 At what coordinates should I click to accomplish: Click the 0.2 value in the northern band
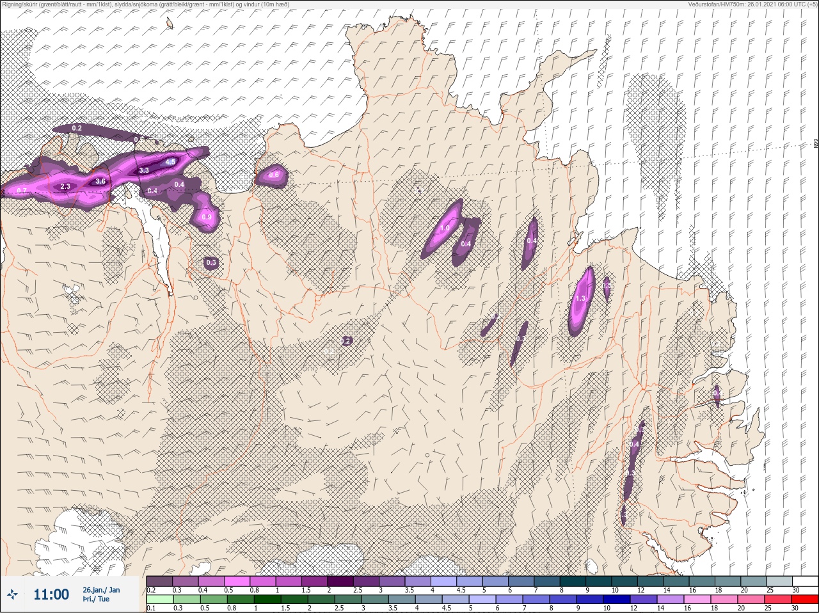click(77, 129)
